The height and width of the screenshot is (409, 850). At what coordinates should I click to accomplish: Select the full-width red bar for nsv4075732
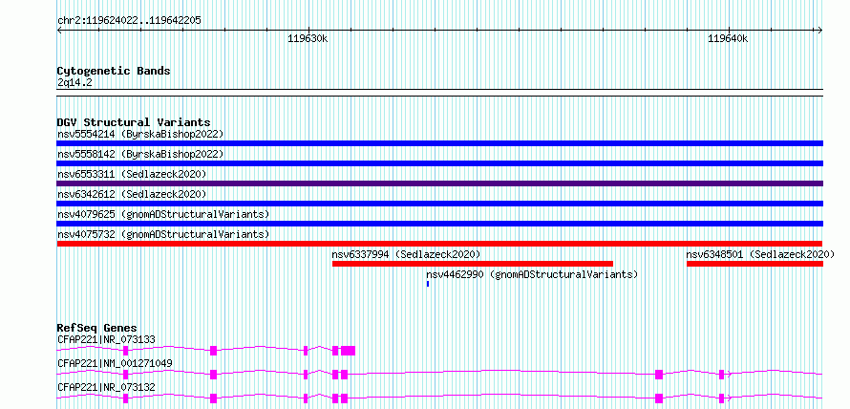[440, 244]
